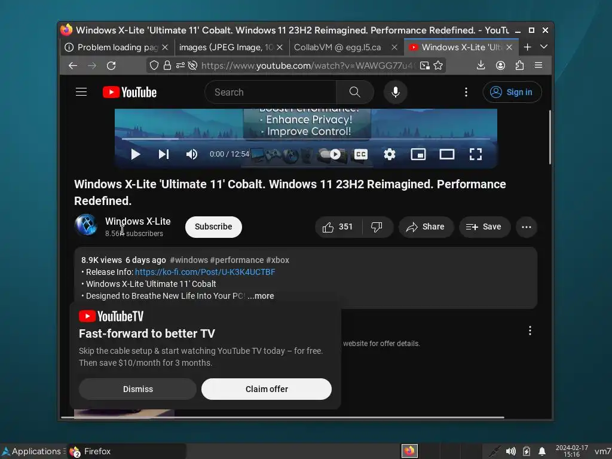This screenshot has height=459, width=612.
Task: Open the ad options three-dot menu
Action: click(530, 331)
